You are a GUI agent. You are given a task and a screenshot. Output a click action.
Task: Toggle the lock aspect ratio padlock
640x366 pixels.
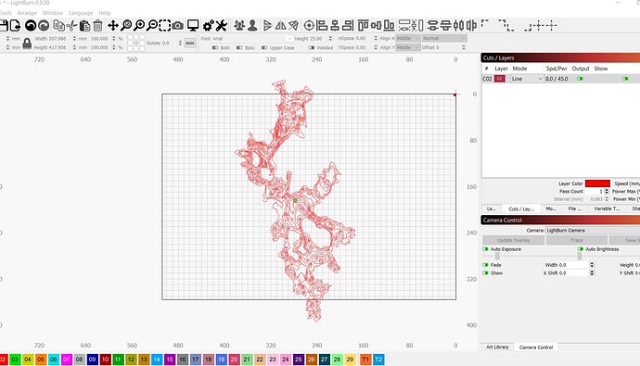(27, 44)
